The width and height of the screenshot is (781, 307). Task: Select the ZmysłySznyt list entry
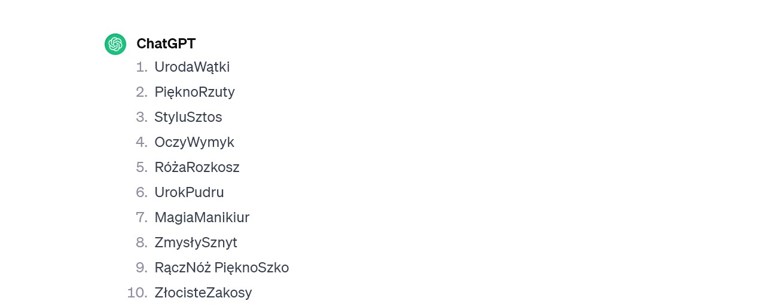[x=196, y=242]
